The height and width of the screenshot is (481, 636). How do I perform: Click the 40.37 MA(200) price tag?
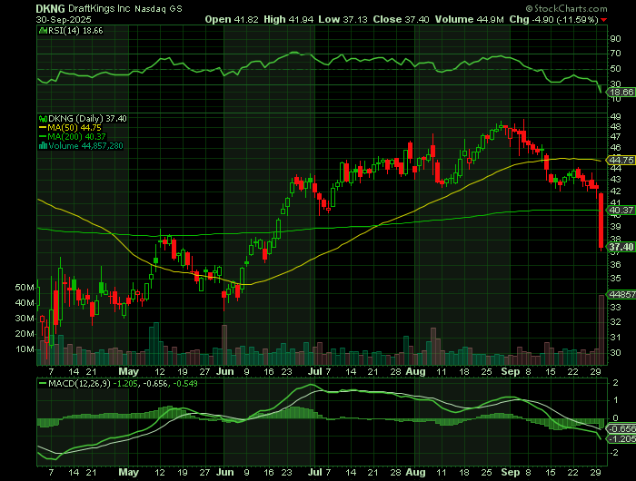click(621, 210)
